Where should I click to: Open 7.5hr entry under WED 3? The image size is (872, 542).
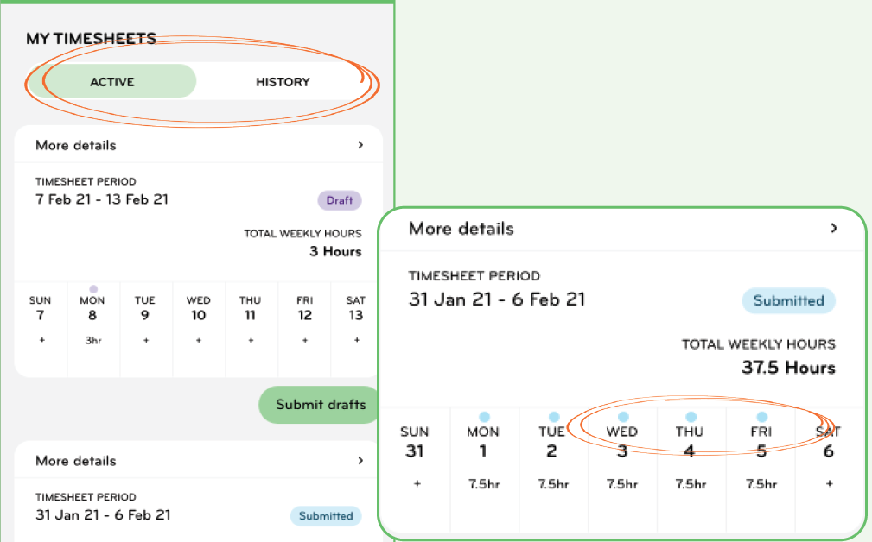(621, 484)
